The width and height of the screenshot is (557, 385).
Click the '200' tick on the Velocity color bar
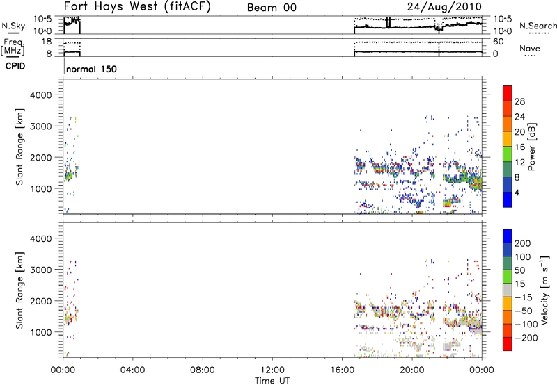coord(523,243)
